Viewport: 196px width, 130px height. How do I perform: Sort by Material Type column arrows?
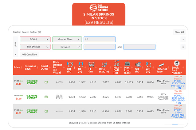pos(168,67)
